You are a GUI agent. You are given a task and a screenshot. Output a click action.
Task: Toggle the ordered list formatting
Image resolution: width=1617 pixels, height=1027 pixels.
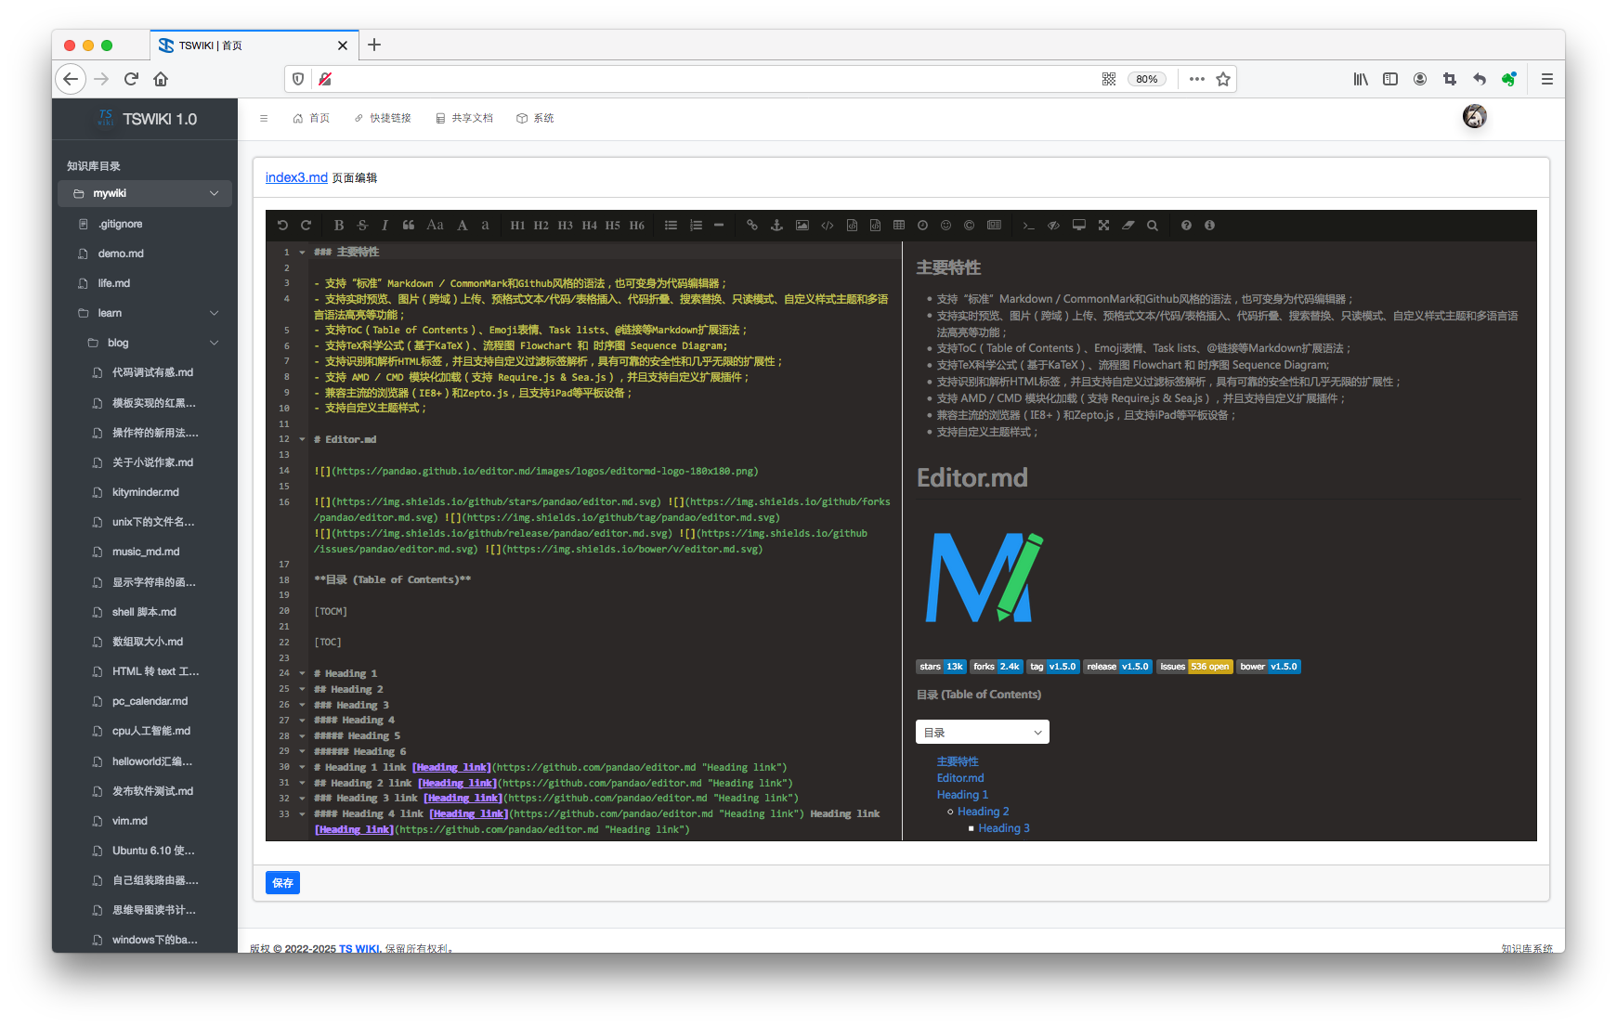pos(695,225)
